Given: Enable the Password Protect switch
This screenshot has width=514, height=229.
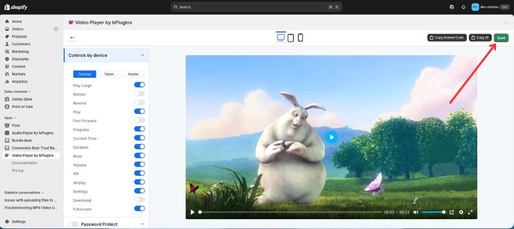Looking at the screenshot, I should pyautogui.click(x=73, y=224).
